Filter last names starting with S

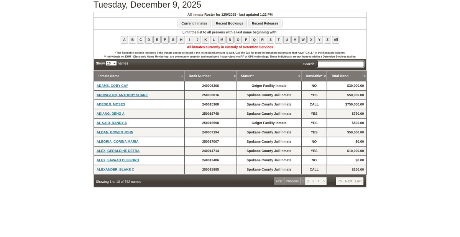[x=270, y=40]
